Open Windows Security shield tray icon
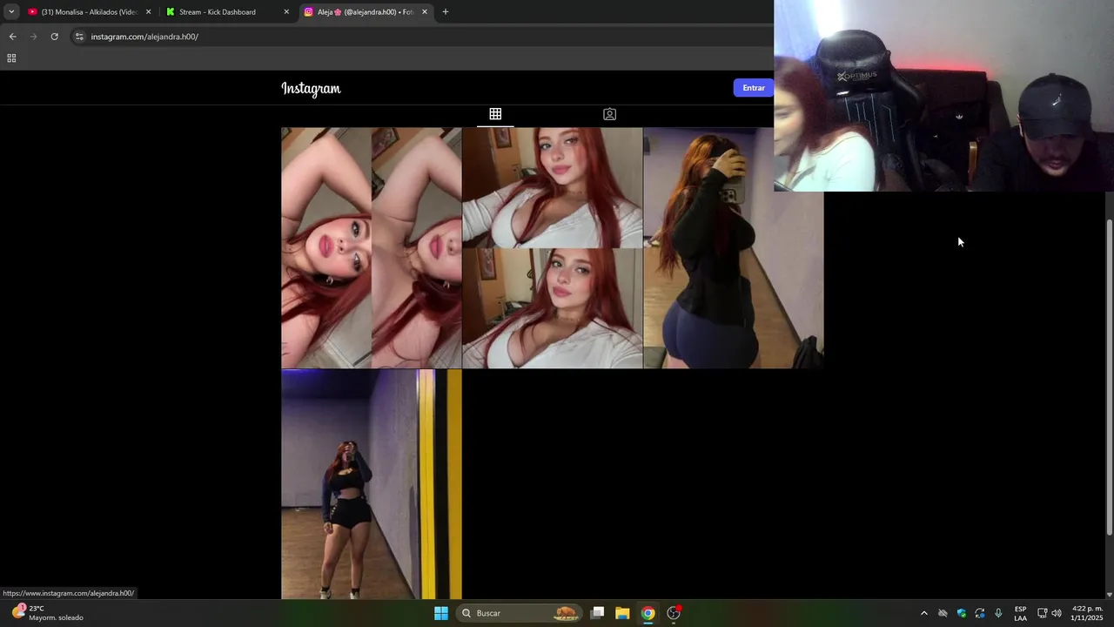1114x627 pixels. (x=962, y=613)
